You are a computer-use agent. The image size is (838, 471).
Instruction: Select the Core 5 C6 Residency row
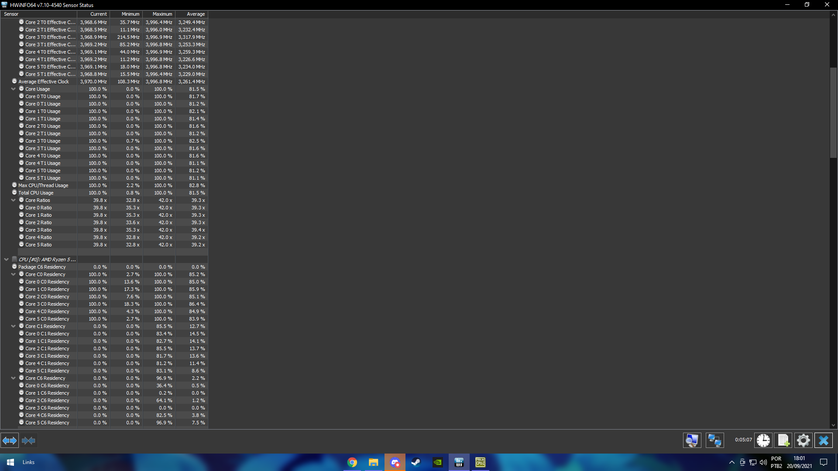click(x=104, y=423)
